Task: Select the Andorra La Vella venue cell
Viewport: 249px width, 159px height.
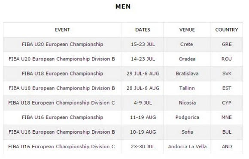Action: point(187,147)
